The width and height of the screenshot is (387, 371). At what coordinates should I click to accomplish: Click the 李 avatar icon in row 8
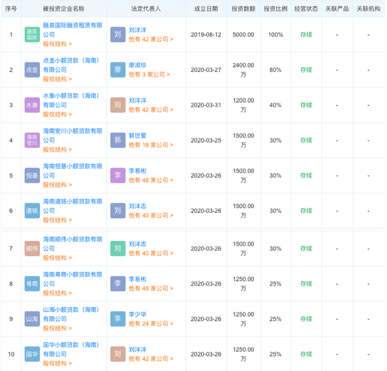tap(118, 284)
